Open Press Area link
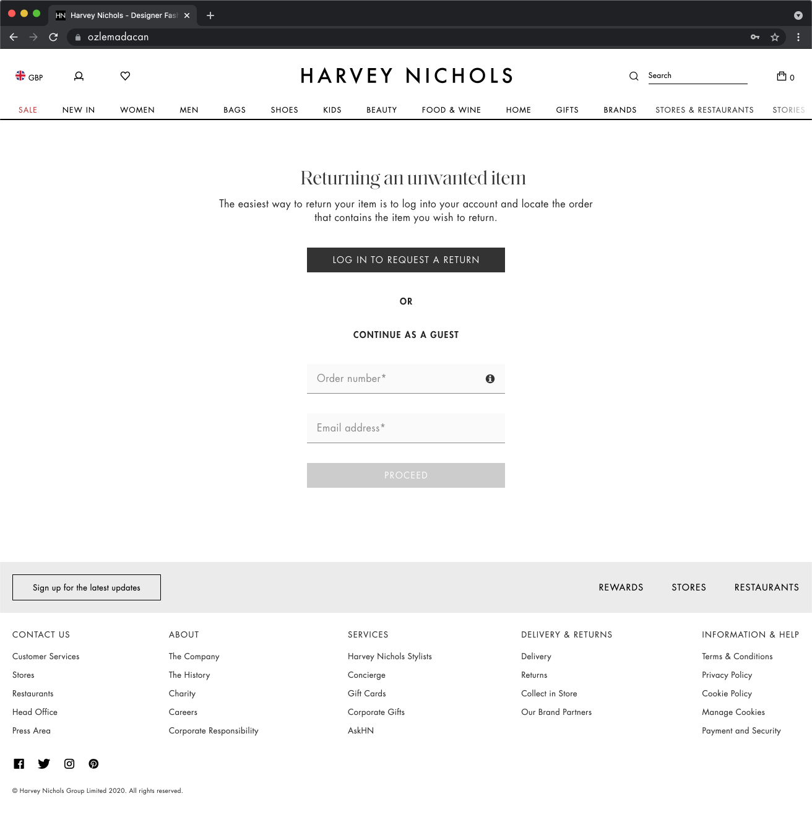 pos(32,731)
